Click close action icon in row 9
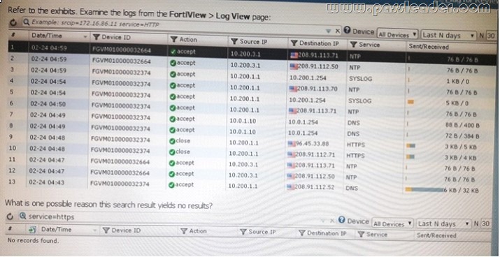This screenshot has height=257, width=500. tap(172, 141)
